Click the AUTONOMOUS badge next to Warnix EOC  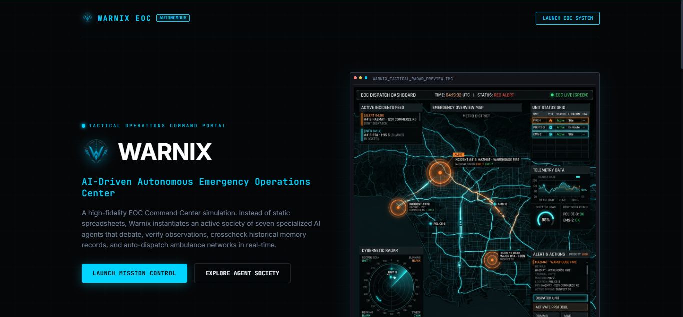point(173,18)
